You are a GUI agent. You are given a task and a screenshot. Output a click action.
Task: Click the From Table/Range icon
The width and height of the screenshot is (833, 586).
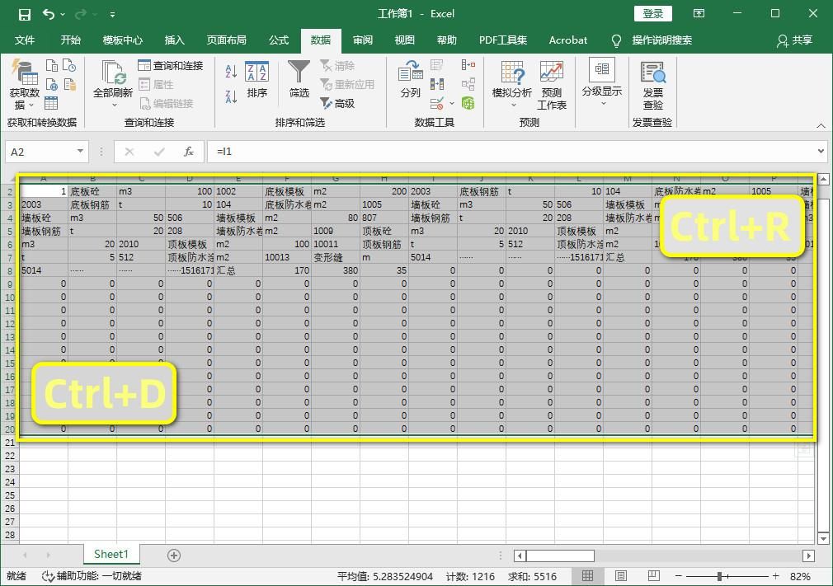pyautogui.click(x=51, y=103)
